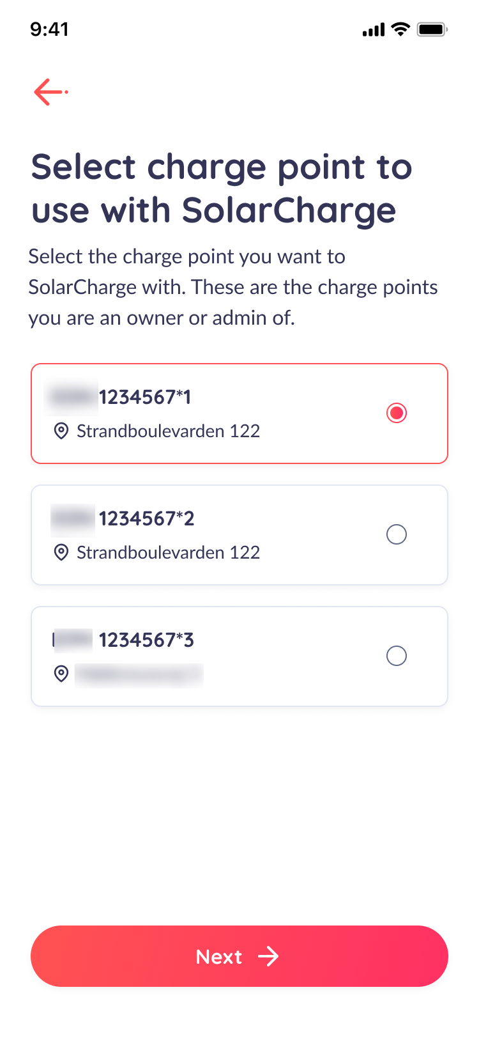Select radio button for charge point 1234567*2
This screenshot has width=479, height=1038.
click(x=397, y=534)
